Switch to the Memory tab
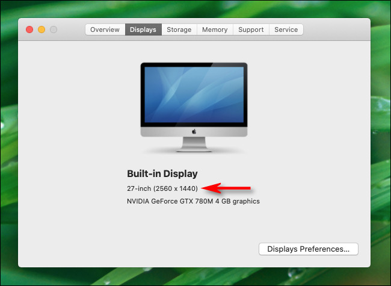Viewport: 391px width, 286px height. 215,30
